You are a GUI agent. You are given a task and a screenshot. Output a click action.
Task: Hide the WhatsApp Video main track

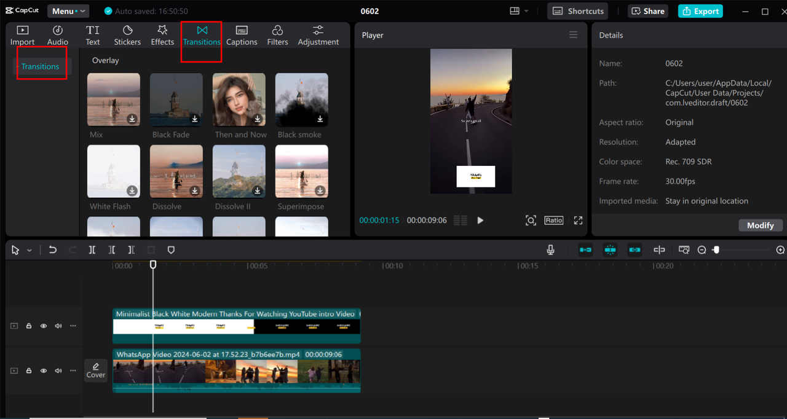point(44,371)
